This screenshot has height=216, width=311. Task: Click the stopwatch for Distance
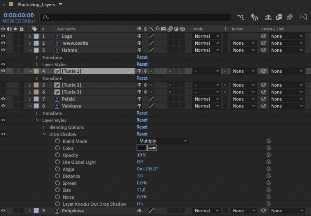[x=57, y=176]
